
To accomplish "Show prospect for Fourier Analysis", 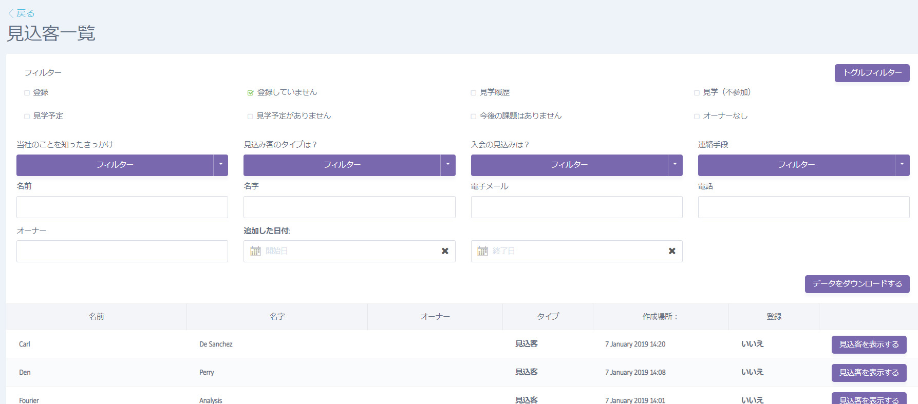I will click(x=869, y=399).
